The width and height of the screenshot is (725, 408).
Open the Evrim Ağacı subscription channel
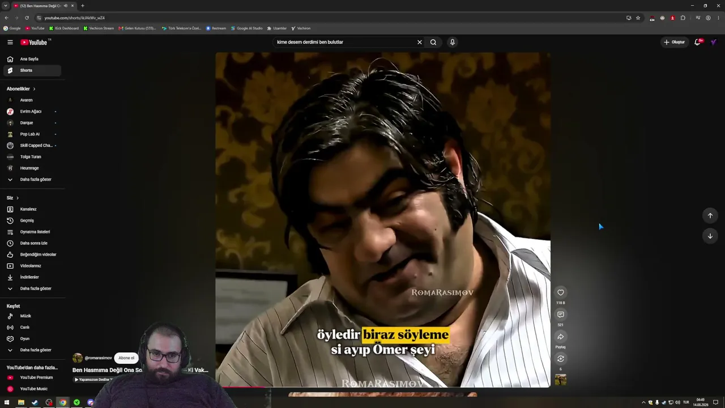(32, 112)
